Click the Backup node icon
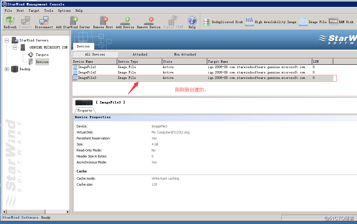The image size is (357, 224). [x=15, y=69]
